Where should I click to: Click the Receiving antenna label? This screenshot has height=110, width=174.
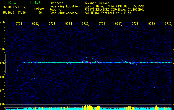[64, 13]
